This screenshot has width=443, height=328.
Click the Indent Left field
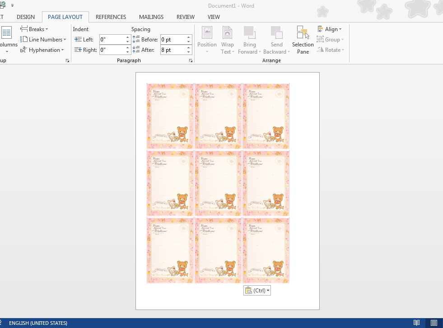[112, 40]
